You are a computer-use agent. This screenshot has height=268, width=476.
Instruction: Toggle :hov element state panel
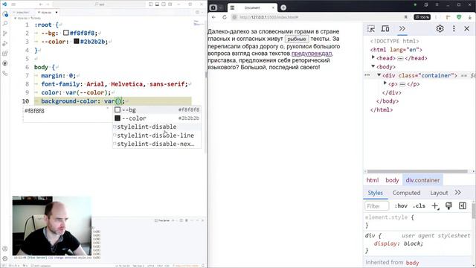click(401, 206)
